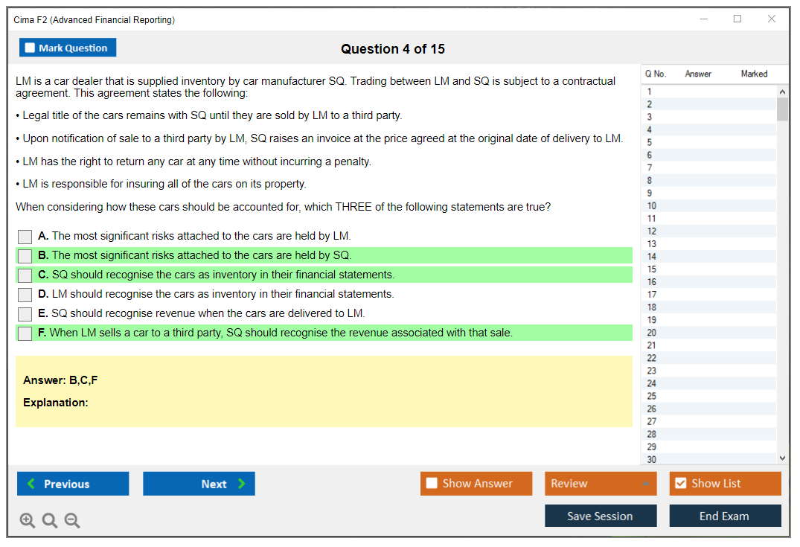The height and width of the screenshot is (547, 800).
Task: Tick the Mark Question checkbox
Action: click(x=31, y=48)
